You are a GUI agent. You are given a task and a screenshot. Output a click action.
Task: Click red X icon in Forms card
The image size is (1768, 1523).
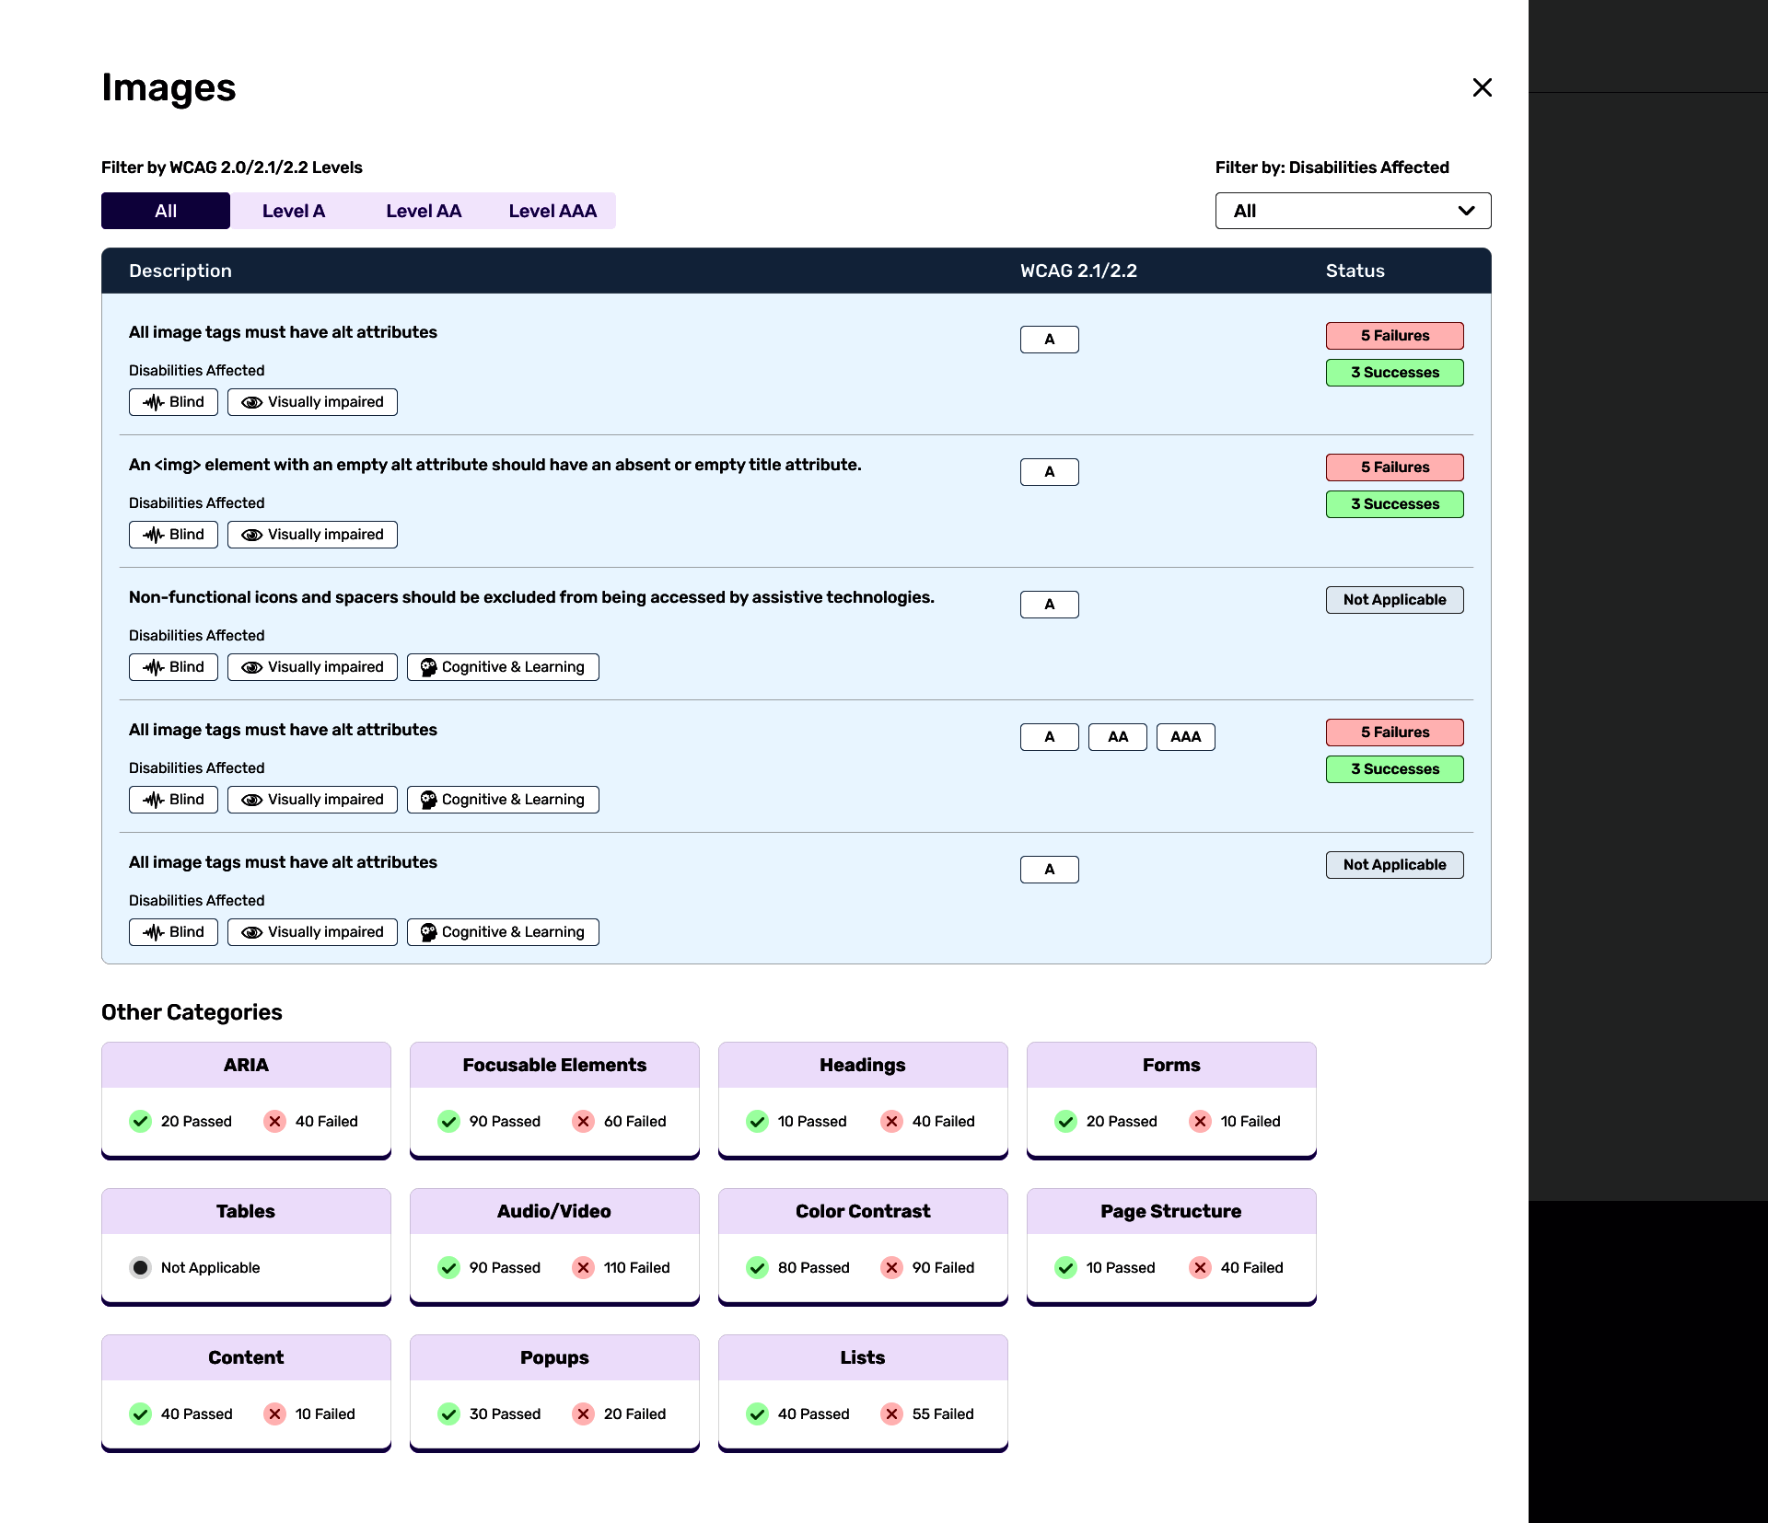point(1200,1121)
